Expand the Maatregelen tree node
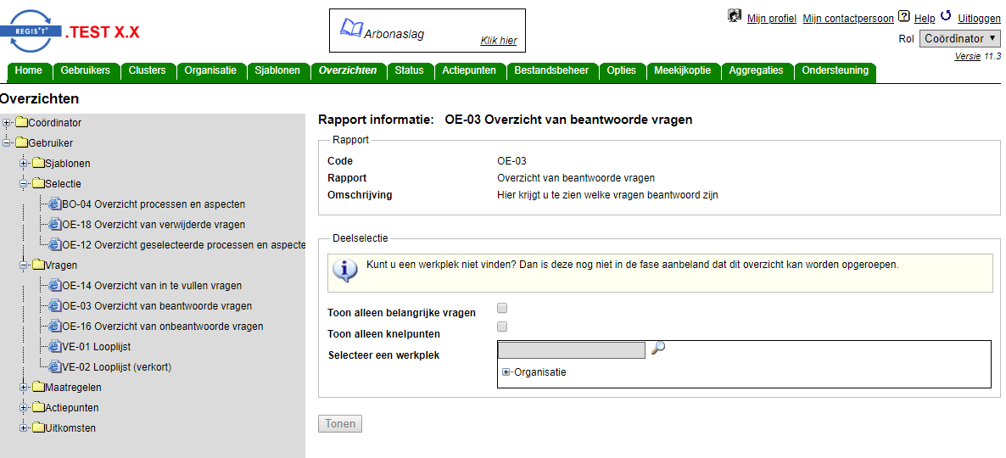 click(24, 388)
